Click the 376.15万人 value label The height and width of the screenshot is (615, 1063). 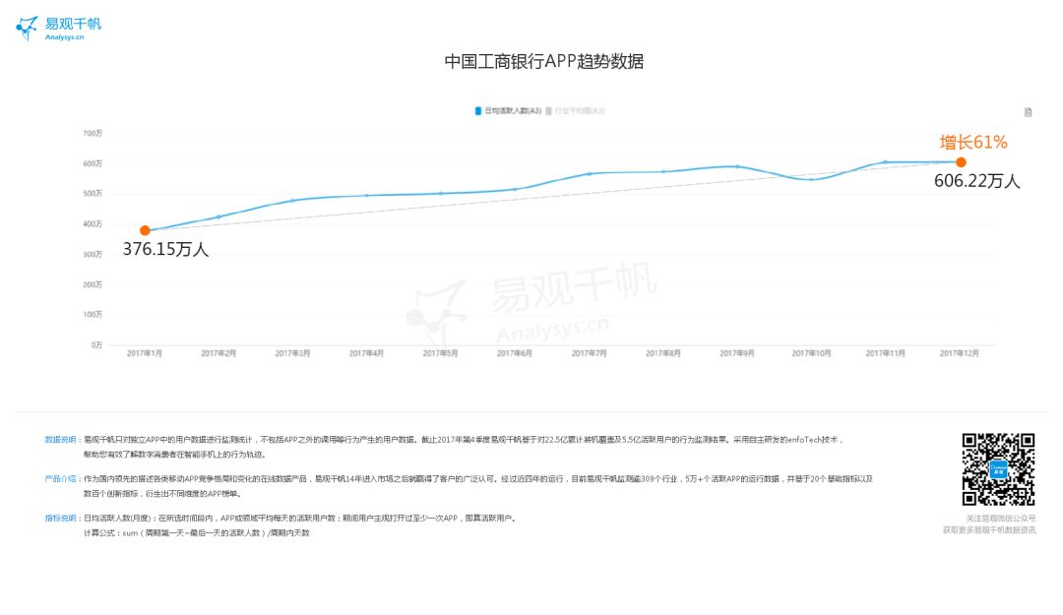tap(165, 249)
